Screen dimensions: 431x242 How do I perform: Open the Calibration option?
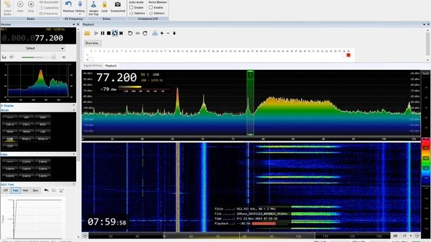48,7
